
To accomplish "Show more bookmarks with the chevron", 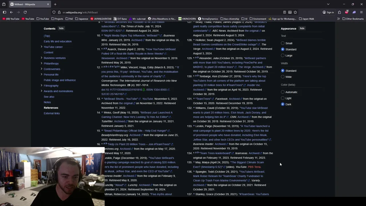I will [x=338, y=19].
